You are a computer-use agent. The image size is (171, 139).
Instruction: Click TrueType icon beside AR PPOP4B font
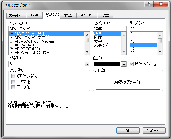pos(12,45)
